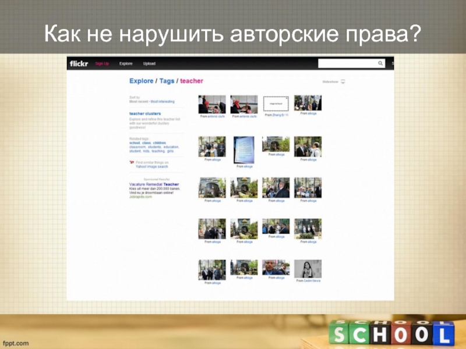Click the Yahoo icon beside 'Find similar things'
466x349 pixels.
131,163
